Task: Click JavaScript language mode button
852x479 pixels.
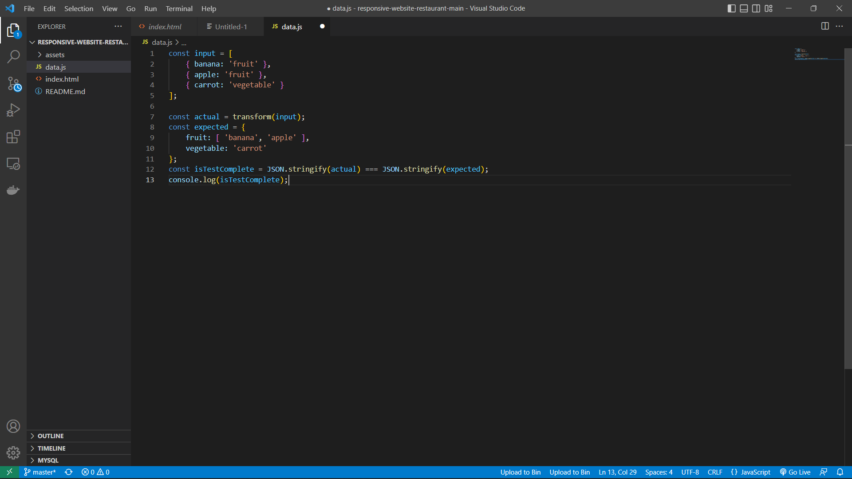Action: [x=751, y=472]
